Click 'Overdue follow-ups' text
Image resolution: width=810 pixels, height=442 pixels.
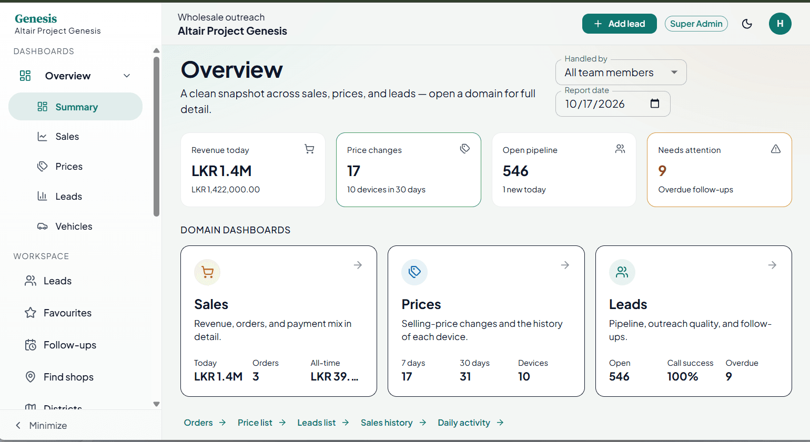click(x=695, y=190)
